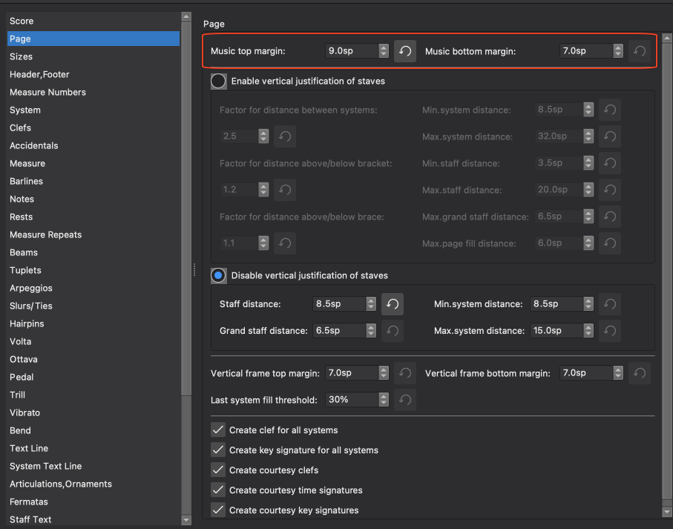Reset Music bottom margin to default

(x=639, y=50)
